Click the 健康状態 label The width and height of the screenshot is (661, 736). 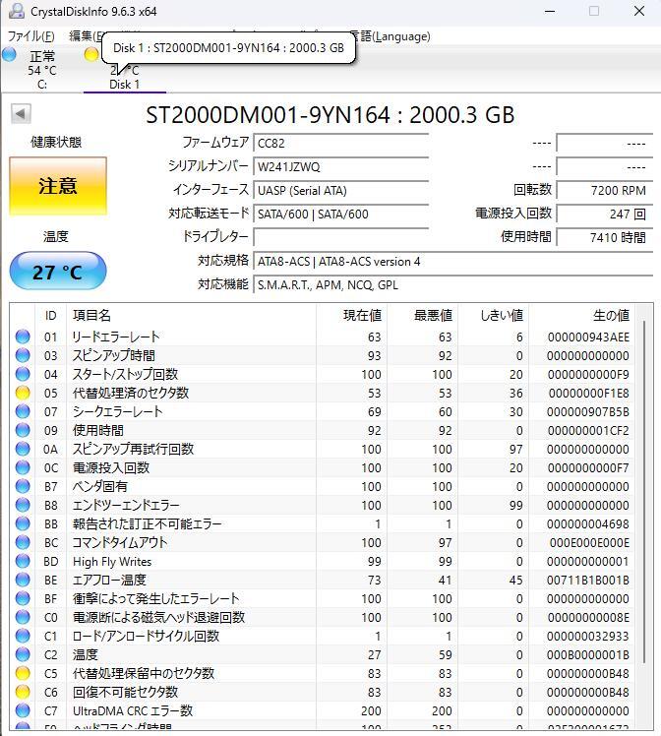(x=56, y=142)
